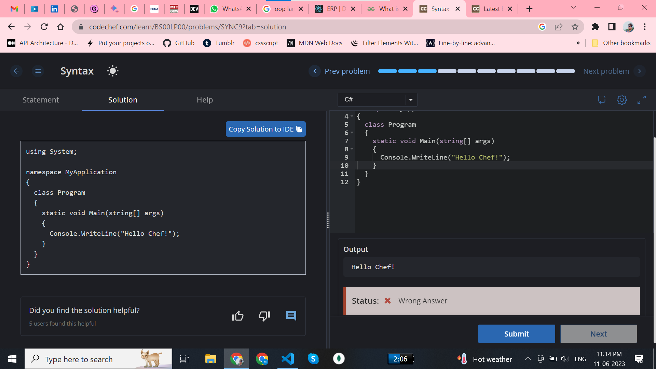Viewport: 656px width, 369px height.
Task: Open the problem list menu icon
Action: coord(38,71)
